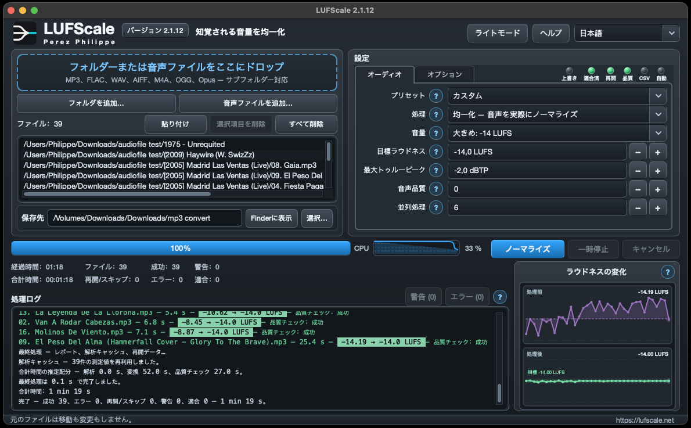The width and height of the screenshot is (691, 428).
Task: Increase 並列処理 with plus button
Action: pos(657,207)
